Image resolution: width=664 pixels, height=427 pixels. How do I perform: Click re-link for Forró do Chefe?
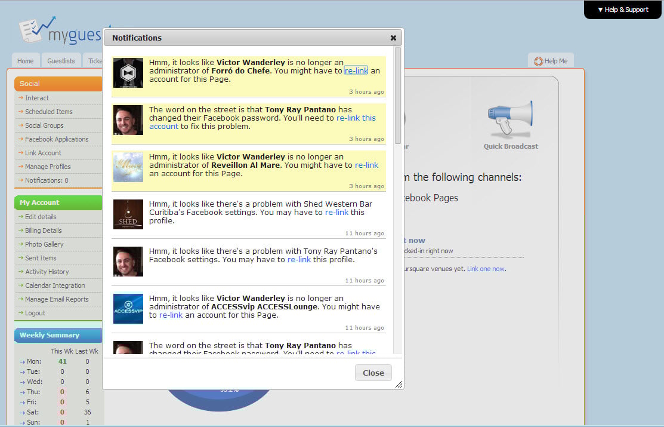coord(356,71)
